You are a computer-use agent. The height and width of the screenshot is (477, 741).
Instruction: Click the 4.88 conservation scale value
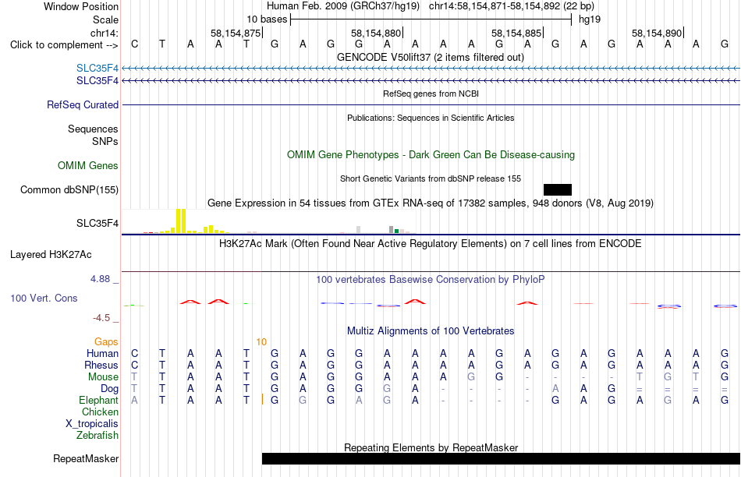[100, 279]
